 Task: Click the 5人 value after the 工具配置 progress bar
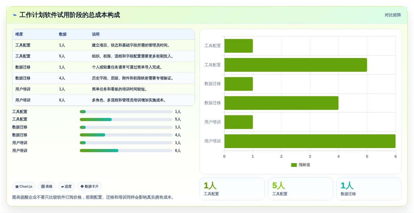[178, 120]
